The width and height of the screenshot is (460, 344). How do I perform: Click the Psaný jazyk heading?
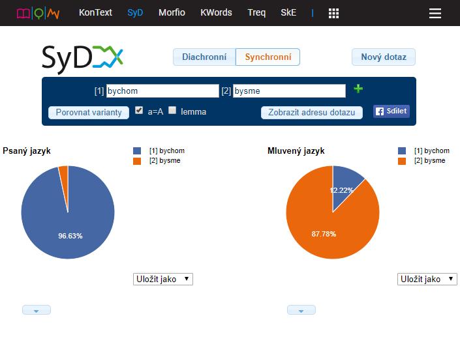point(27,151)
